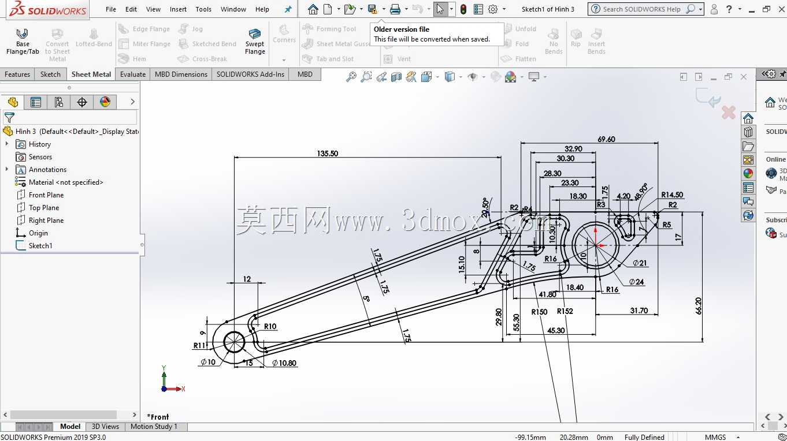This screenshot has height=441, width=787.
Task: Toggle the menu bar pin
Action: [x=288, y=9]
